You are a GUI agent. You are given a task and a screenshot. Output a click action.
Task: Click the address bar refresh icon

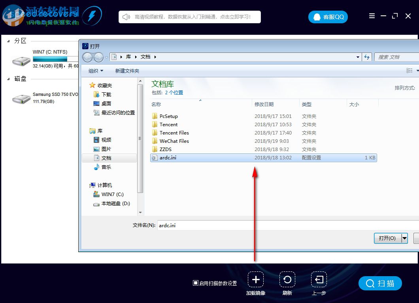[367, 57]
